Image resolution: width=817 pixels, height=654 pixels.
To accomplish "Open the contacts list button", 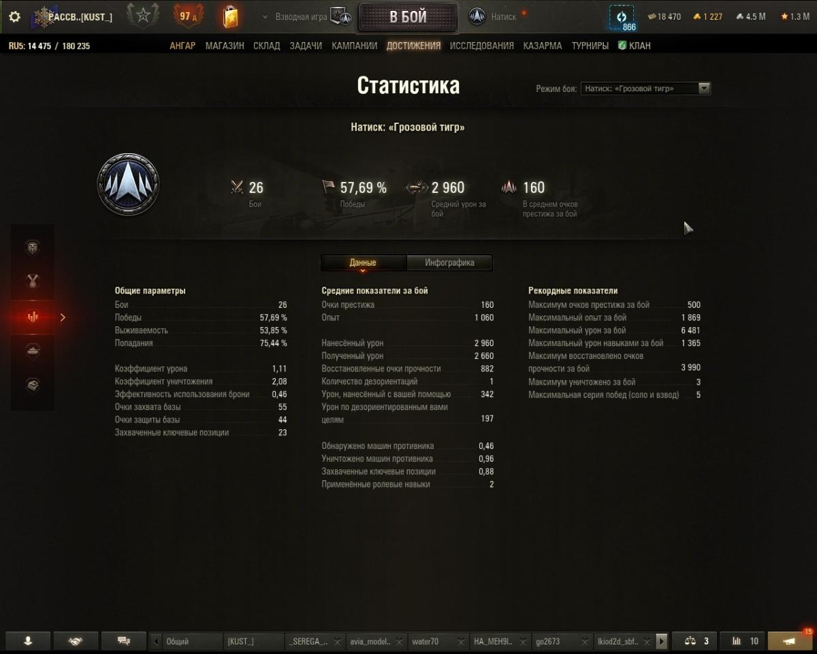I will [28, 641].
